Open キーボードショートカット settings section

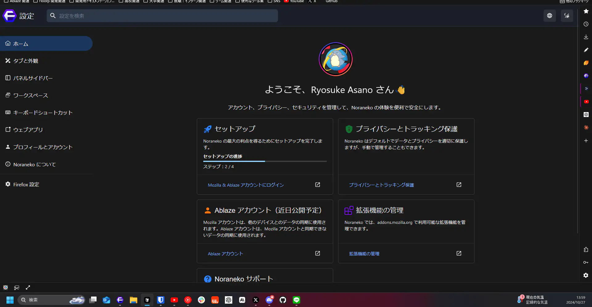click(46, 112)
